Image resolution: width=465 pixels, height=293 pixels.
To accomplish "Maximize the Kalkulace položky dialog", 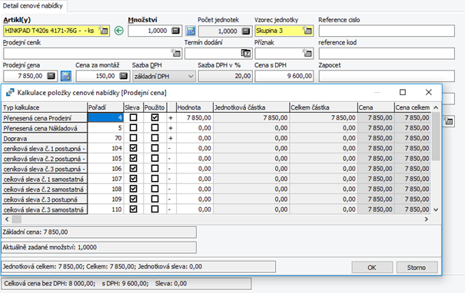I will point(403,92).
